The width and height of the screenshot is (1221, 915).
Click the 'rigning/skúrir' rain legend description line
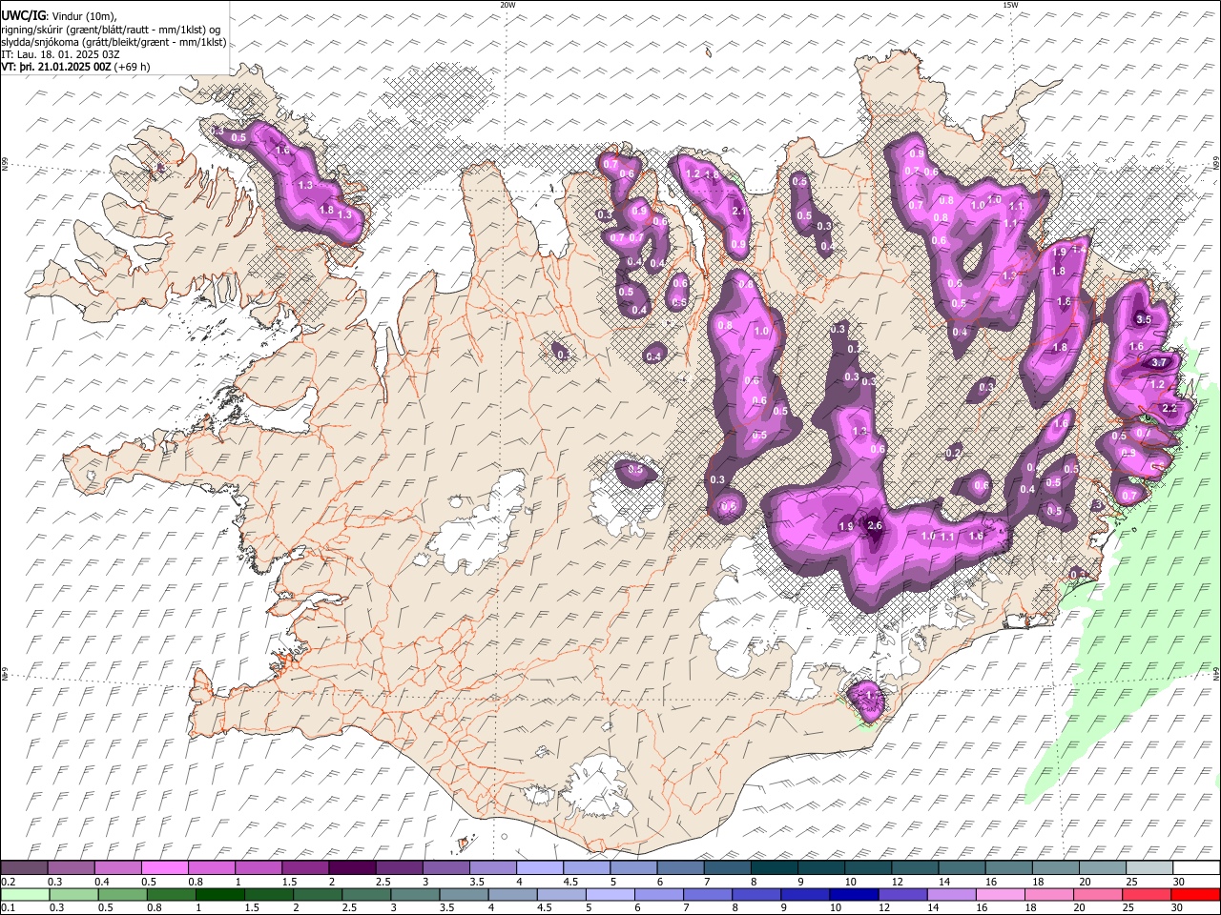(x=111, y=29)
